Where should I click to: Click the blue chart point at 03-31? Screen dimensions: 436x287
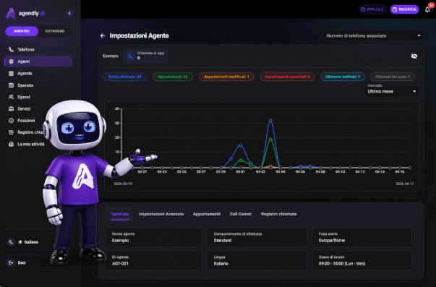tap(241, 145)
